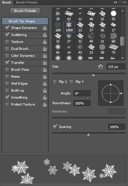Choose the brush tip labeled 14
128x186 pixels.
69,49
